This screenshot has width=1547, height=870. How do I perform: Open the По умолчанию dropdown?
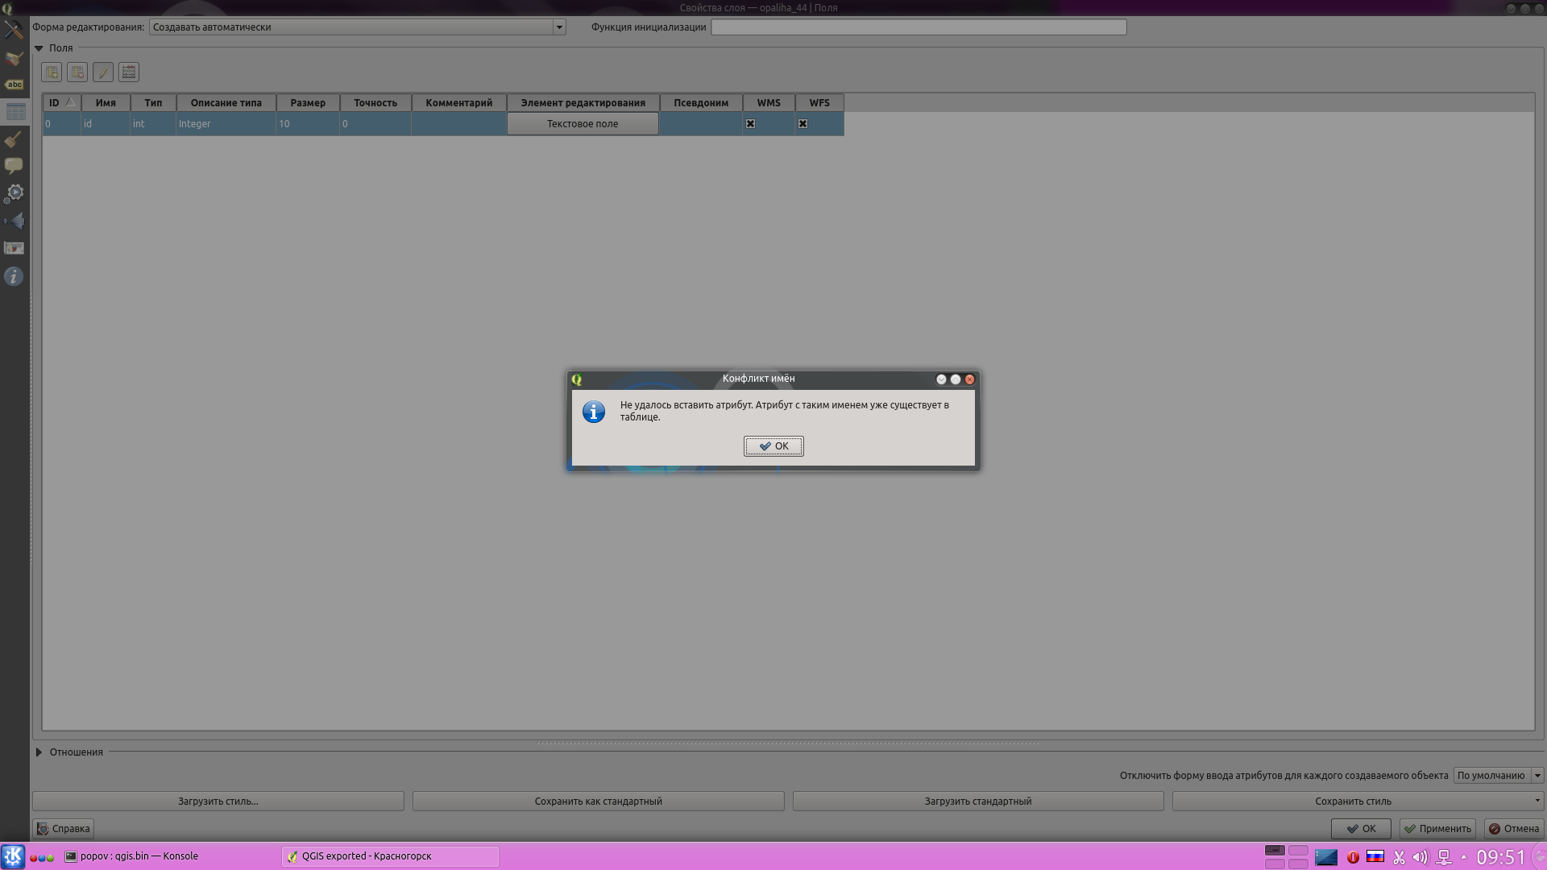[1498, 776]
